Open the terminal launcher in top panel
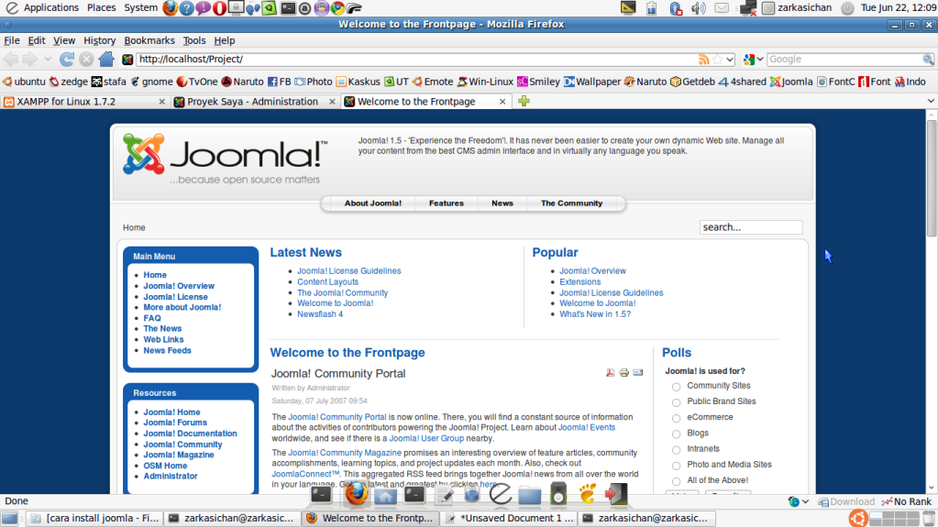The height and width of the screenshot is (527, 938). click(288, 7)
